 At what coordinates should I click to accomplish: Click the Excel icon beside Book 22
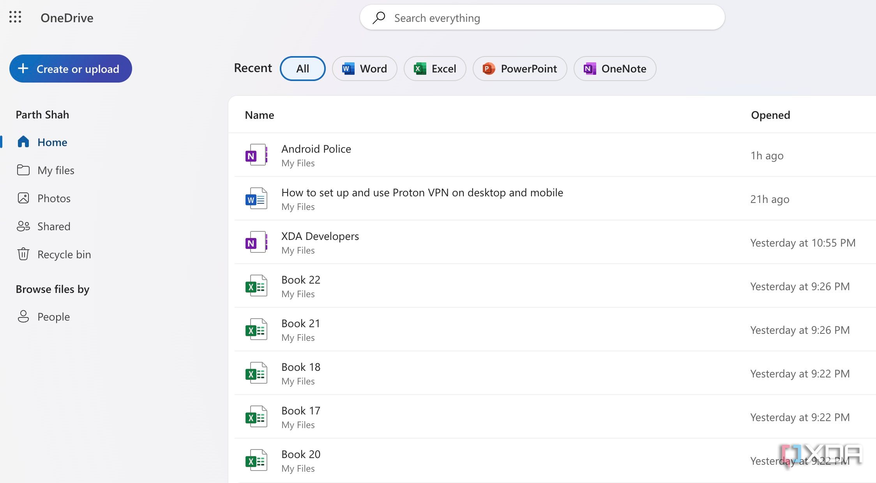256,286
